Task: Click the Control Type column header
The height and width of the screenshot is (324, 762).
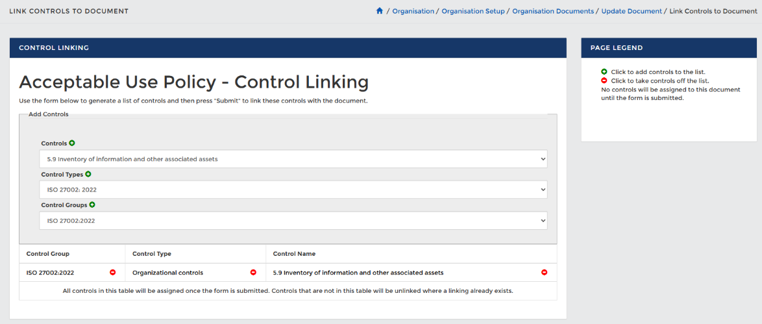Action: (x=152, y=254)
